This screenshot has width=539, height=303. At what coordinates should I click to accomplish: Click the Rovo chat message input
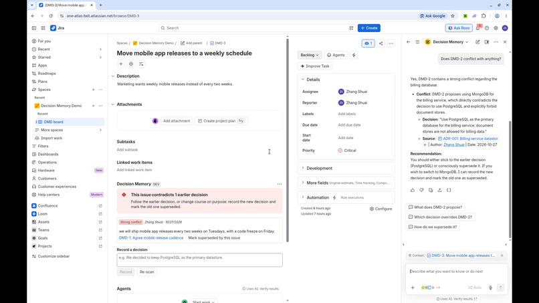[456, 272]
